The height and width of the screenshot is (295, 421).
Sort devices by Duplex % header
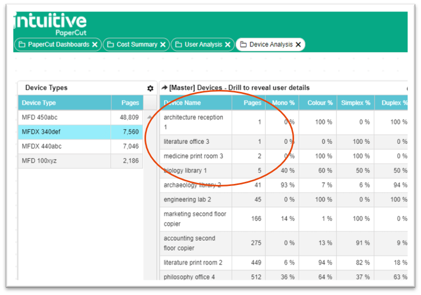pos(391,103)
